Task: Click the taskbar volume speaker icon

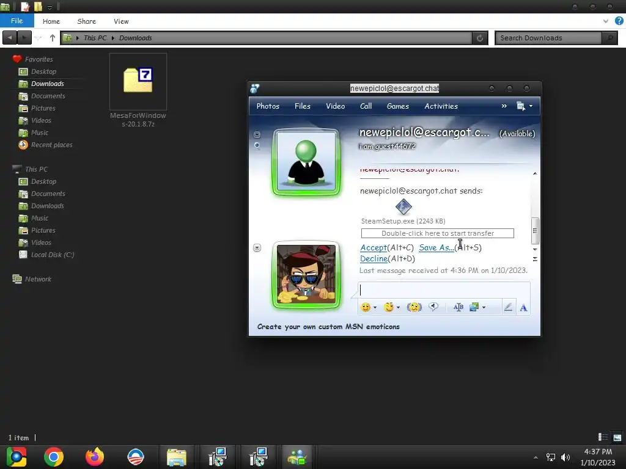Action: tap(565, 457)
